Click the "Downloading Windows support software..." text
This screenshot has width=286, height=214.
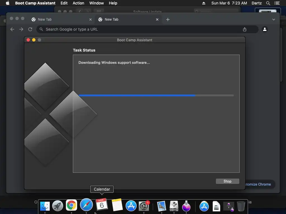(114, 63)
